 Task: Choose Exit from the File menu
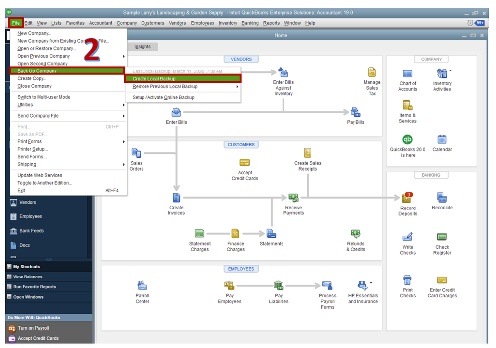69,191
